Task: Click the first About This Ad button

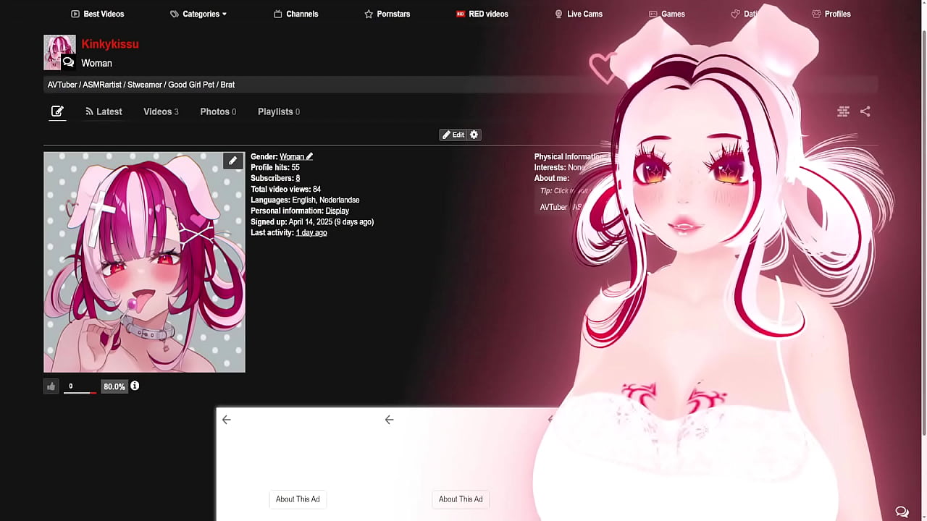Action: tap(298, 499)
